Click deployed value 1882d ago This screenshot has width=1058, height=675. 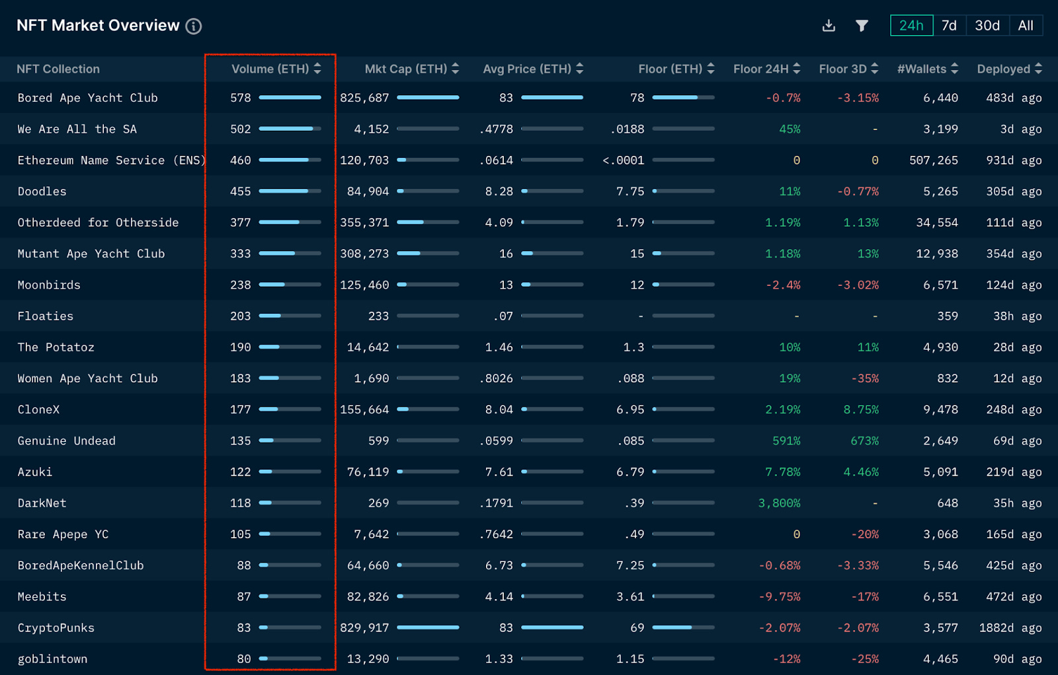(x=1010, y=628)
